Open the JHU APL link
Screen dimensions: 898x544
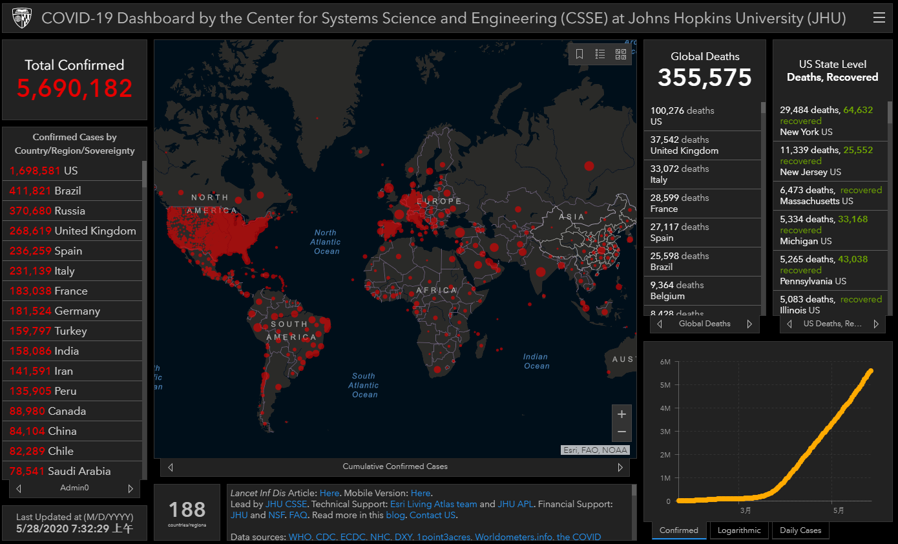coord(516,504)
